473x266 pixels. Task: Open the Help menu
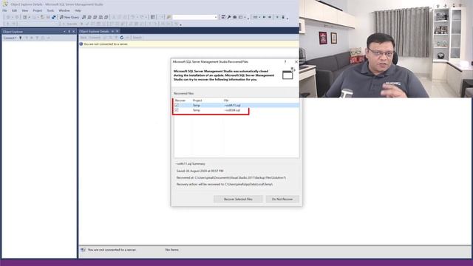tap(78, 10)
